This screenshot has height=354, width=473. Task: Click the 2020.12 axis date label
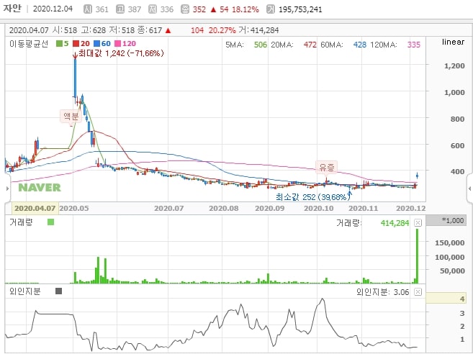pos(411,209)
